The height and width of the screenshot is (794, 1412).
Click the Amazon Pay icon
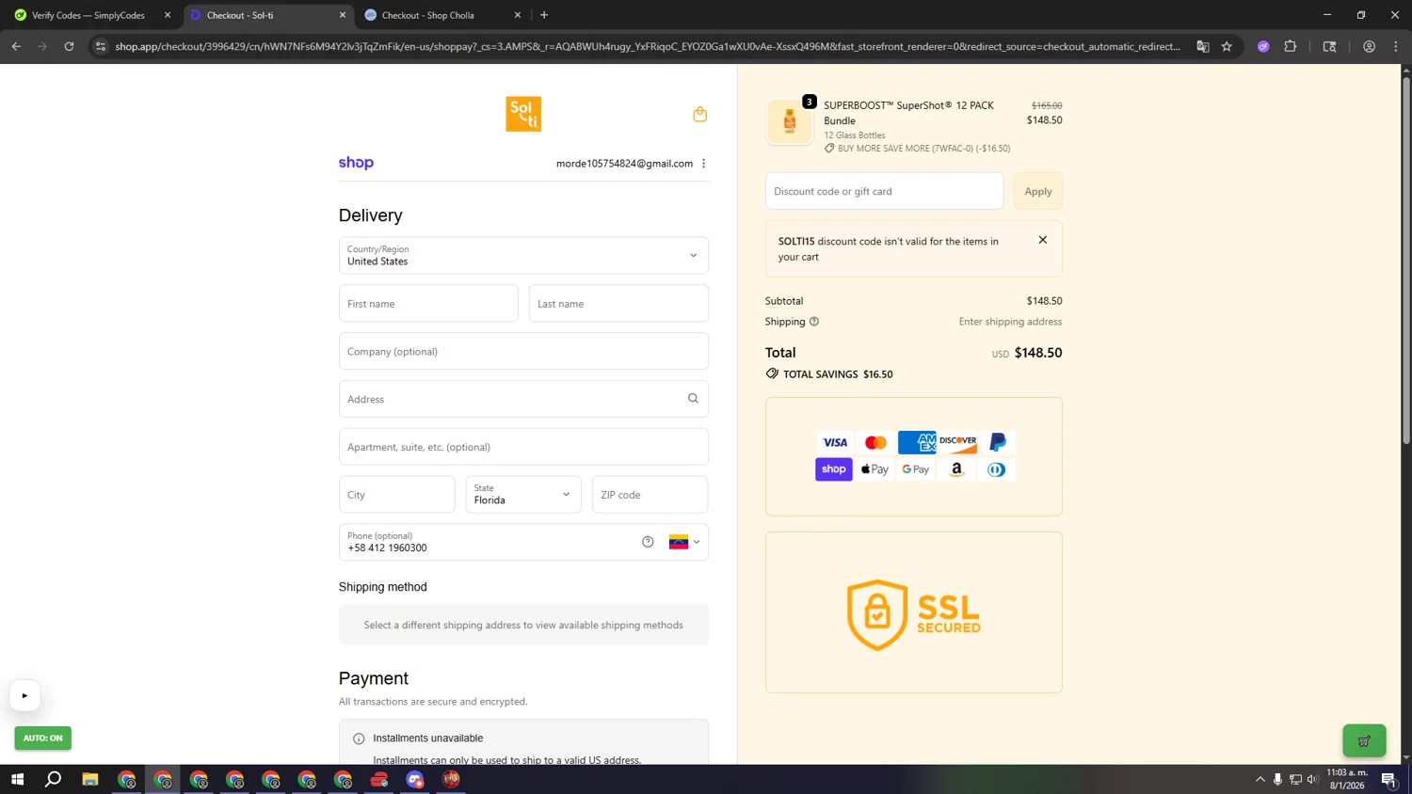tap(956, 469)
